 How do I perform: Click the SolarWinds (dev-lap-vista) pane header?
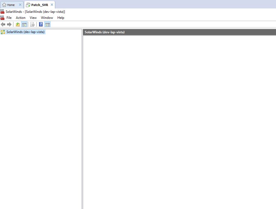point(179,32)
